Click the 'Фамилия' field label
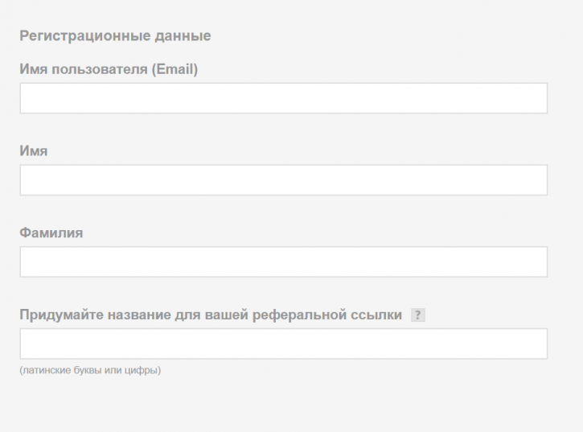The height and width of the screenshot is (432, 583). (51, 233)
